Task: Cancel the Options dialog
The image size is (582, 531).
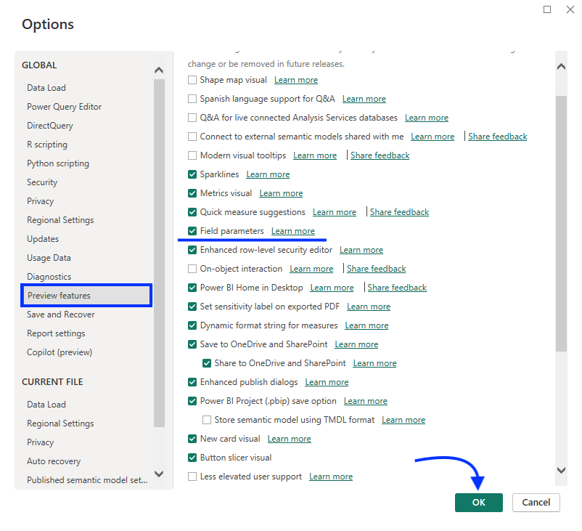Action: pyautogui.click(x=536, y=503)
